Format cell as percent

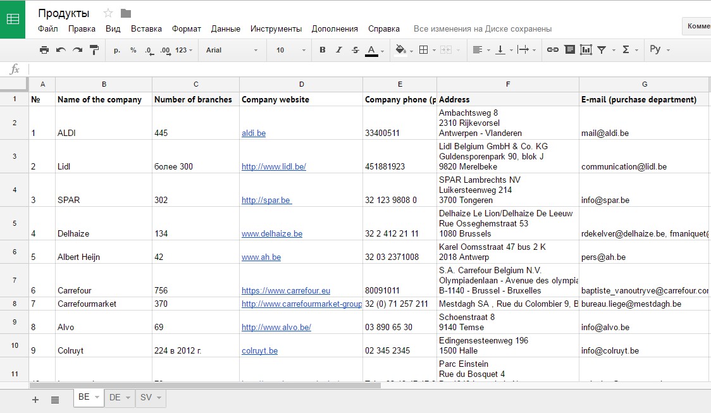(133, 50)
